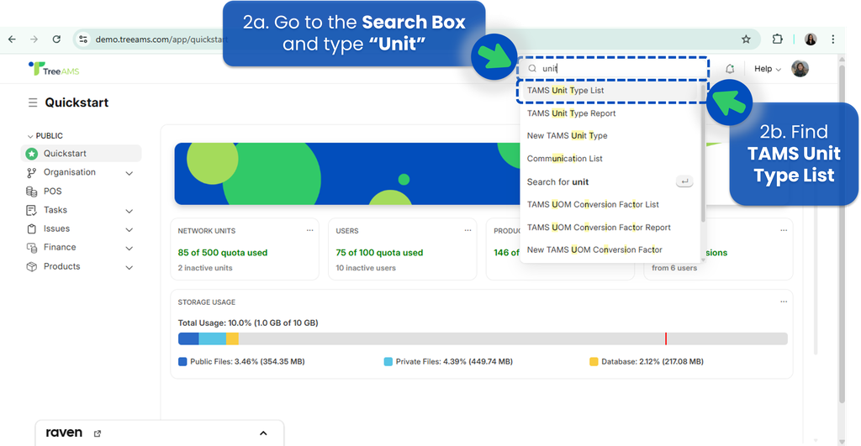Choose New TAMS Unit Type option
The image size is (861, 446).
pyautogui.click(x=567, y=136)
